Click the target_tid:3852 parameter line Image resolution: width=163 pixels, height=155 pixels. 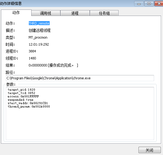point(21,93)
